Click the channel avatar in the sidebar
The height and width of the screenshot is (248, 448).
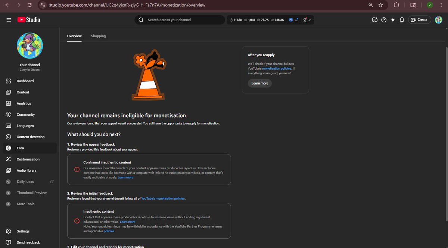click(30, 45)
